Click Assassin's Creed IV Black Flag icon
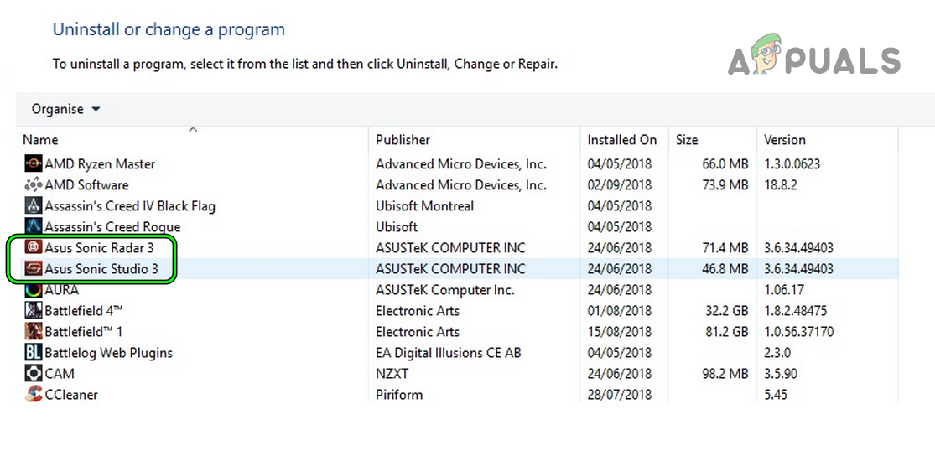The image size is (935, 461). [34, 206]
